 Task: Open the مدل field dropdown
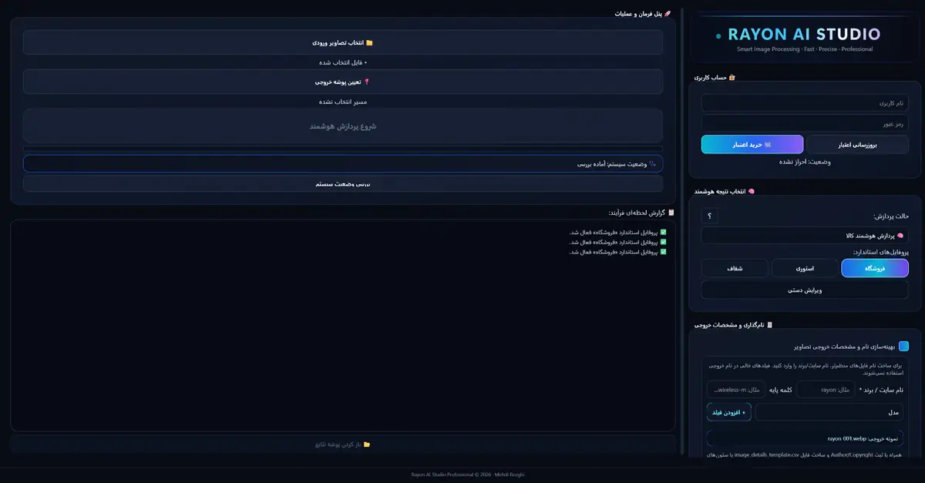(829, 412)
